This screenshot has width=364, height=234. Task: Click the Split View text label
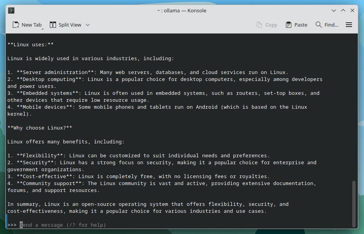(x=70, y=24)
